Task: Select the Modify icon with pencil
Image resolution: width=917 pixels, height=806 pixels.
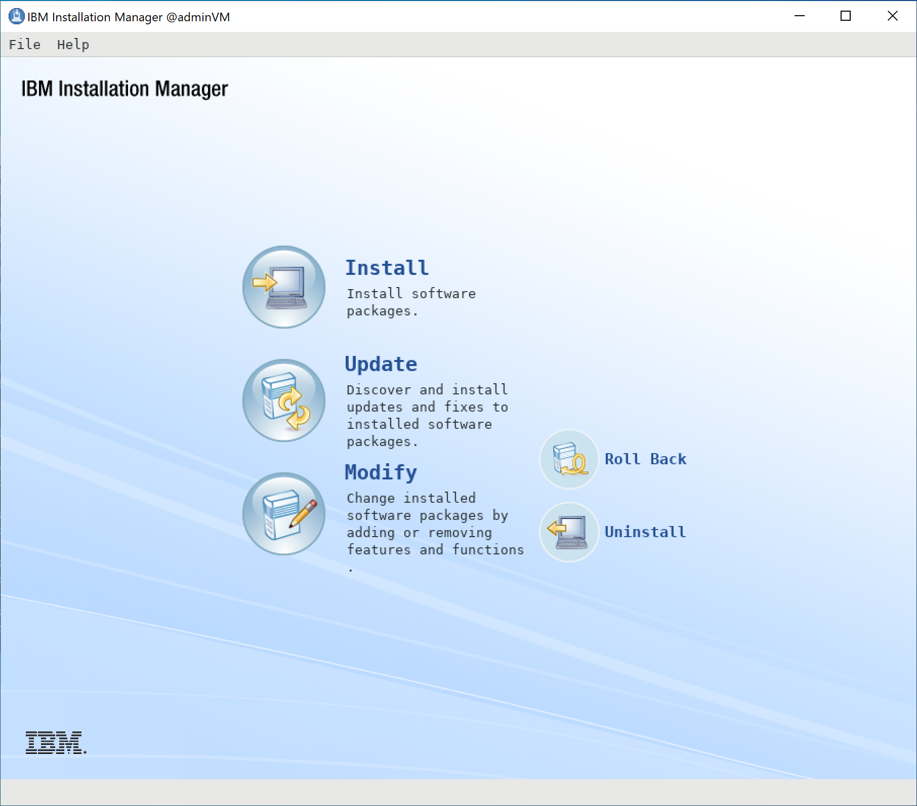Action: coord(283,514)
